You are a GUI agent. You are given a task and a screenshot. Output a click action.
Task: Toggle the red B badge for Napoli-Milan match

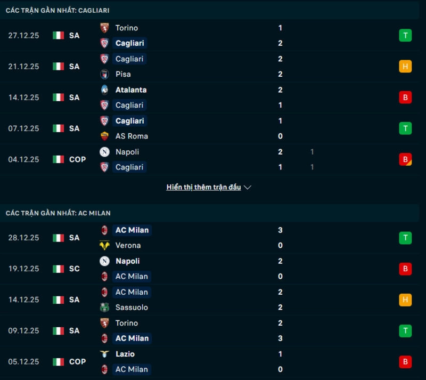coord(405,269)
